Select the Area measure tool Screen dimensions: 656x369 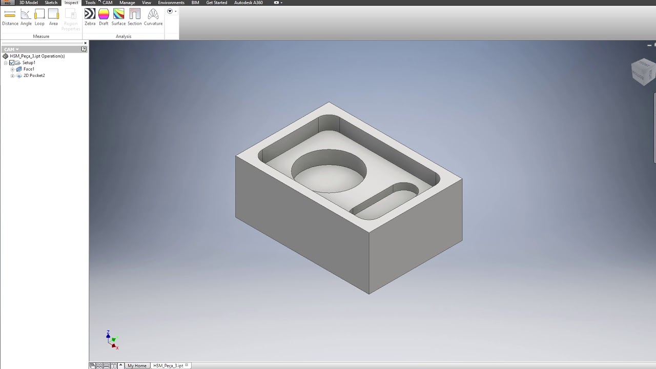click(x=53, y=17)
